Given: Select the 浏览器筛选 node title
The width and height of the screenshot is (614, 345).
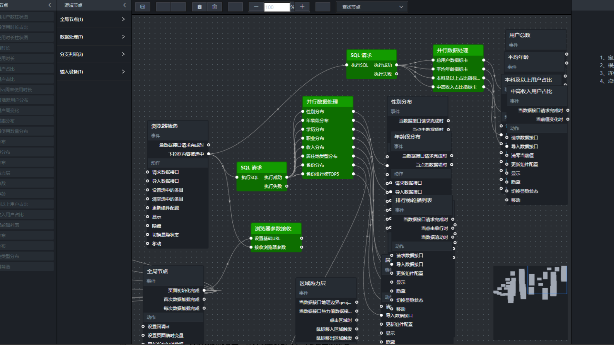Looking at the screenshot, I should click(x=164, y=126).
